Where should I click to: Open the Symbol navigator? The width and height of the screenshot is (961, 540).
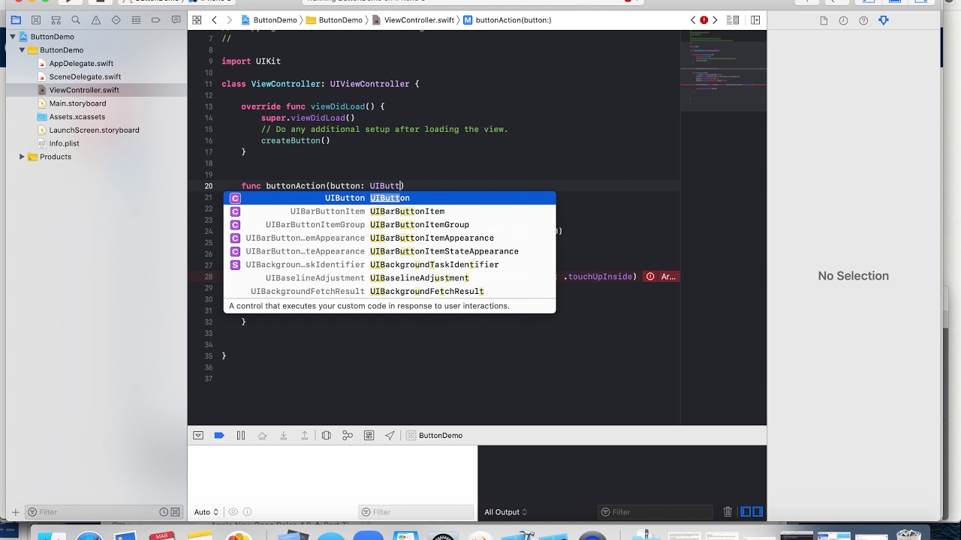56,20
